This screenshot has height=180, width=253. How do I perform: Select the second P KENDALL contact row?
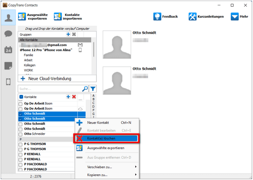47,159
